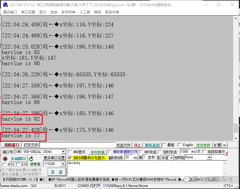The height and width of the screenshot is (189, 240).
Task: Toggle the English language checkbox
Action: tap(179, 145)
